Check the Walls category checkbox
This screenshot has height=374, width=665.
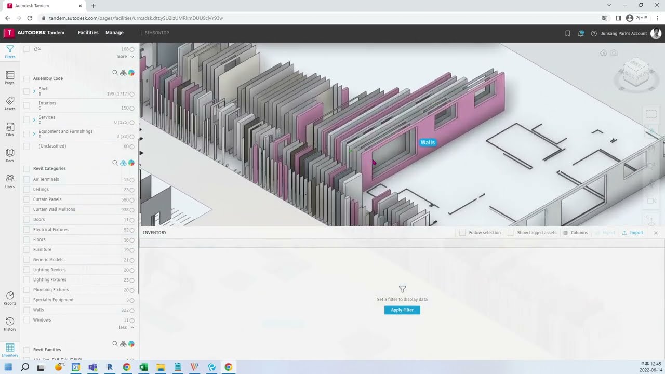(x=26, y=310)
